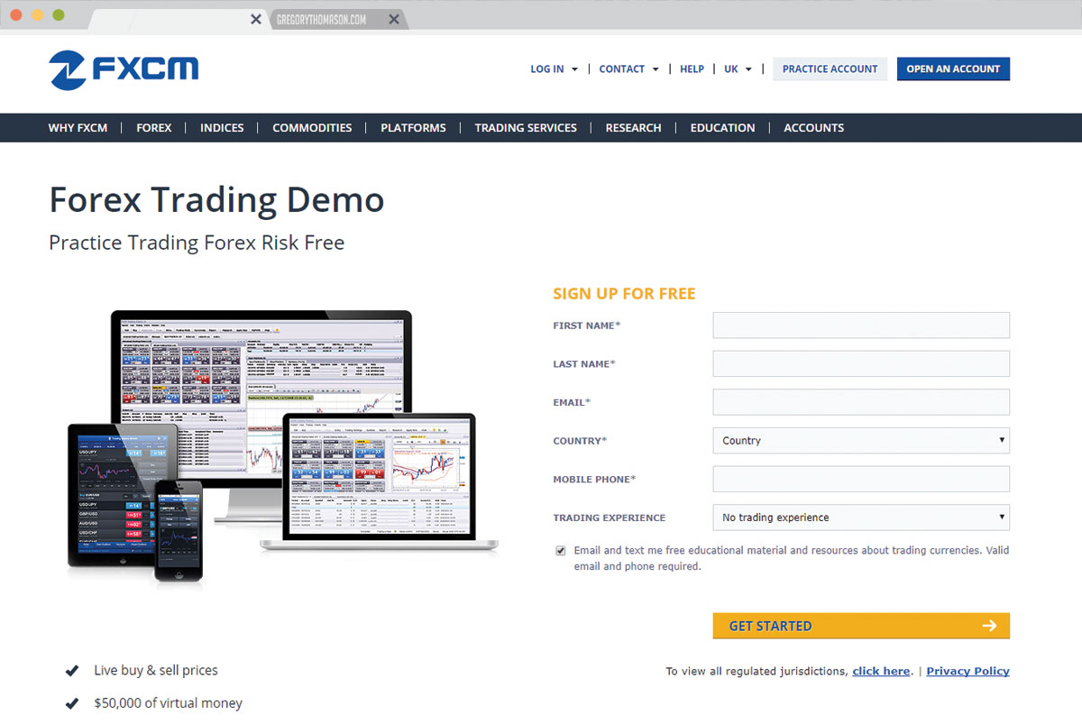Close the first browser tab
The image size is (1082, 724).
(x=256, y=19)
